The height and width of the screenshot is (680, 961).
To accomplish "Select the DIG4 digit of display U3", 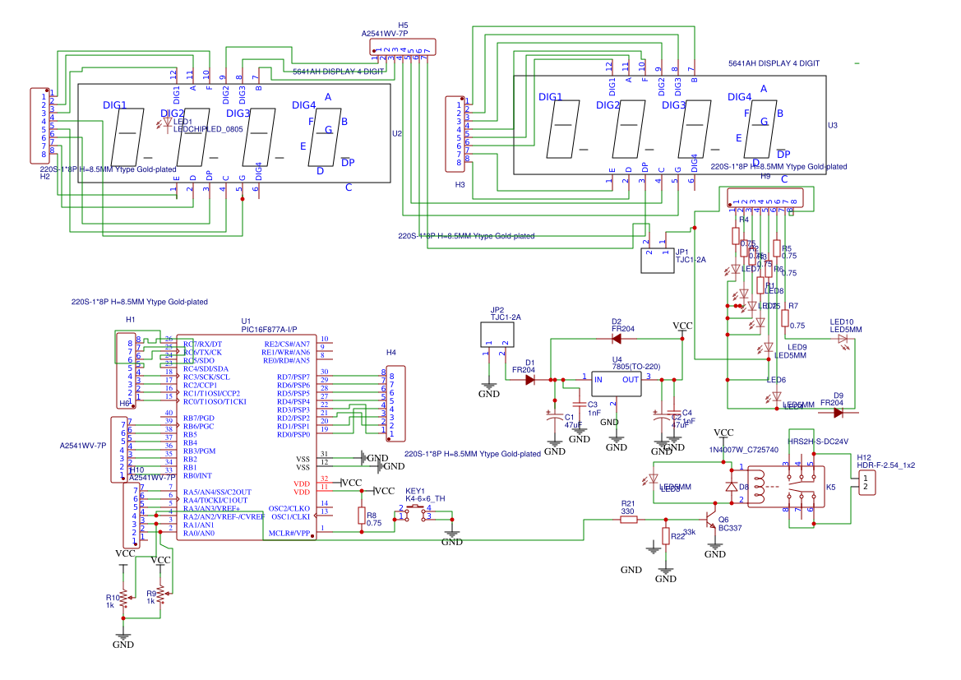I will click(x=760, y=129).
